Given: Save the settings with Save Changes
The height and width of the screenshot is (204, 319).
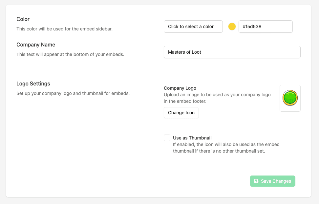Looking at the screenshot, I should (x=272, y=181).
